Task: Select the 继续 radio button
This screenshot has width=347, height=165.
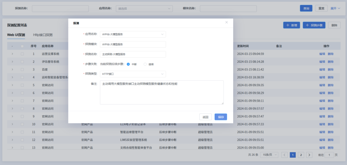Action: [145, 64]
